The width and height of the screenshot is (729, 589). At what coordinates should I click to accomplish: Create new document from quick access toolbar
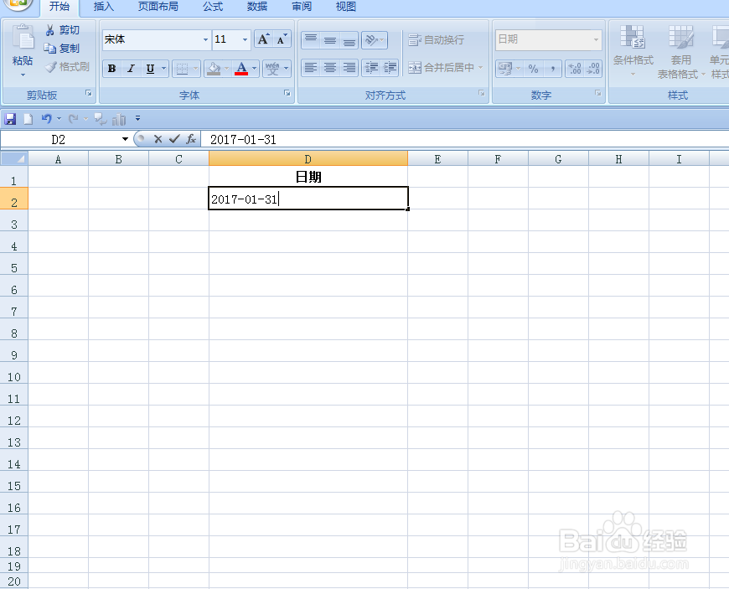pos(28,120)
